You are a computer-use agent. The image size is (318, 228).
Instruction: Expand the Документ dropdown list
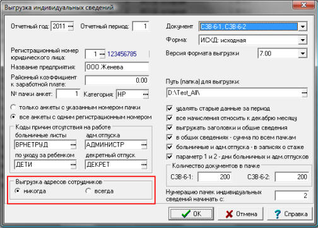pyautogui.click(x=302, y=27)
